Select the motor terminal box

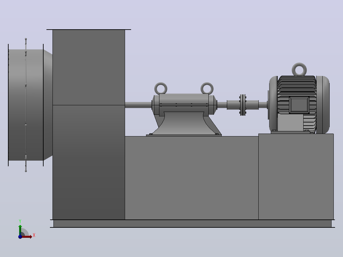point(299,105)
